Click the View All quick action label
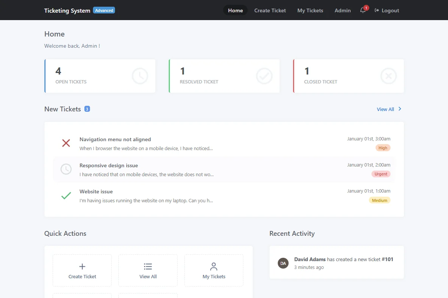This screenshot has width=448, height=298. pyautogui.click(x=148, y=276)
